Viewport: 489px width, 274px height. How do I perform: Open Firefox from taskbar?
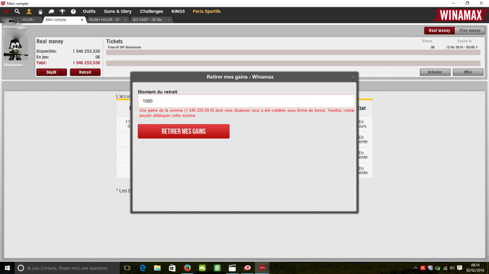click(187, 268)
